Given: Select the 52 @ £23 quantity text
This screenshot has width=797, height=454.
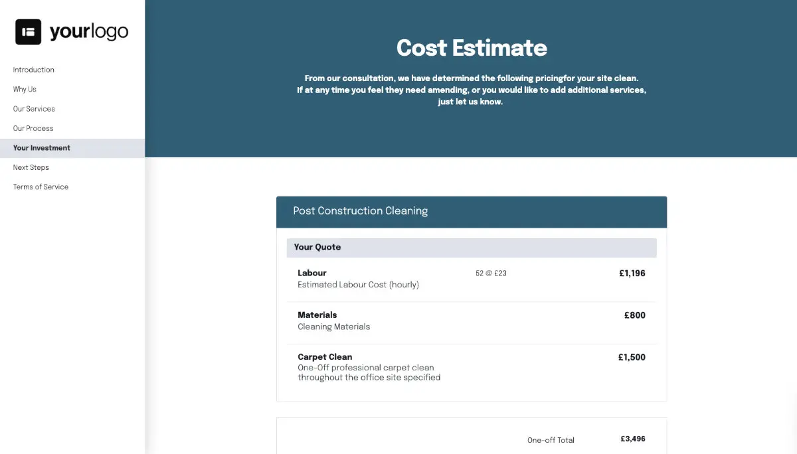Looking at the screenshot, I should [x=490, y=273].
